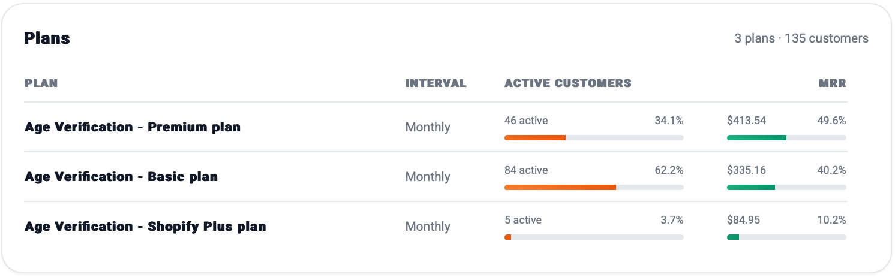This screenshot has height=277, width=895.
Task: Sort by the MRR column header
Action: [833, 83]
